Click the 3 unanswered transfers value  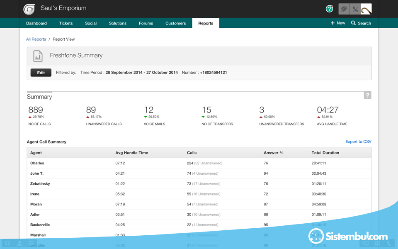point(262,110)
